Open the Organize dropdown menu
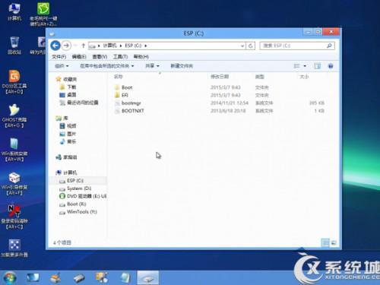380x285 pixels. [x=62, y=66]
